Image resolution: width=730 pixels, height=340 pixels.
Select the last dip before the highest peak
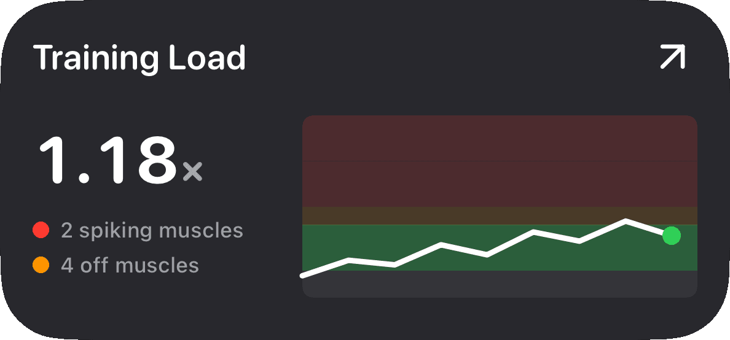[x=579, y=241]
